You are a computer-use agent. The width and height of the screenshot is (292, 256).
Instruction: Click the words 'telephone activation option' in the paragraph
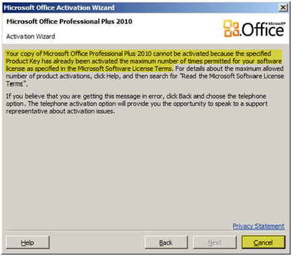[x=78, y=103]
